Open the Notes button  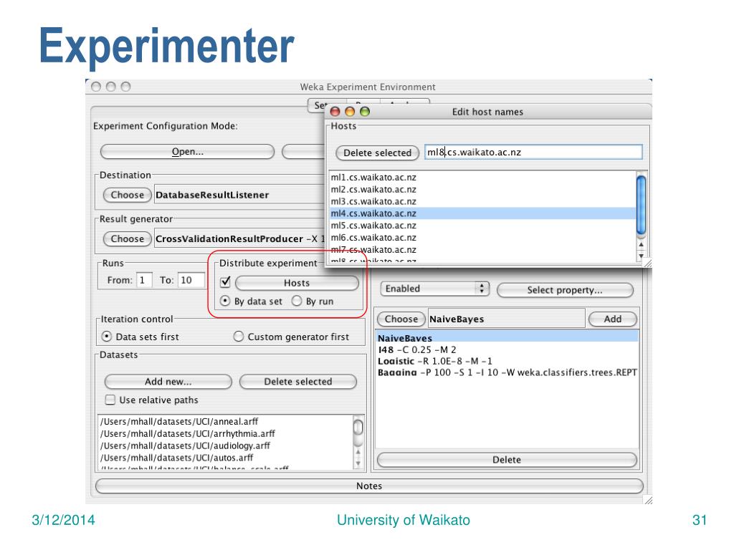click(x=369, y=486)
